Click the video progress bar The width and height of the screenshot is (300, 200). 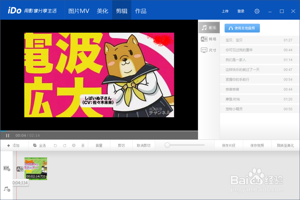coord(99,131)
